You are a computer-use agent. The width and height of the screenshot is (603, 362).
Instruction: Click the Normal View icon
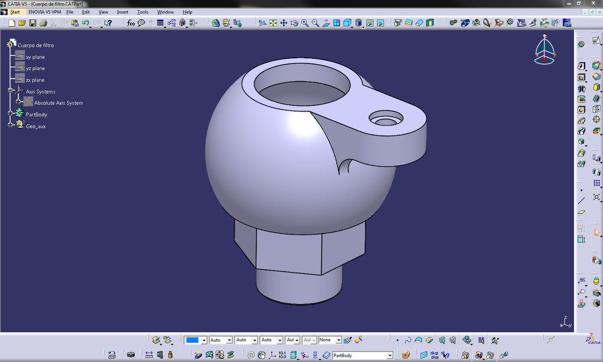click(326, 23)
